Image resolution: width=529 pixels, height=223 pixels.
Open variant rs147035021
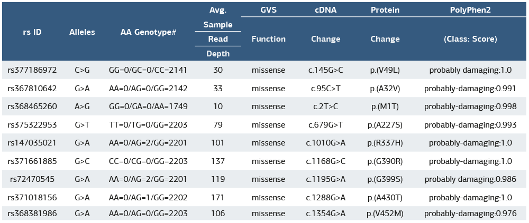click(32, 142)
